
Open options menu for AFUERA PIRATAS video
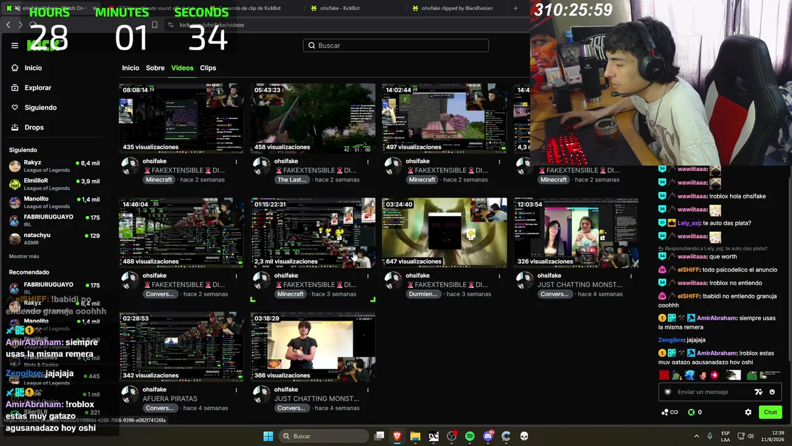pos(236,390)
